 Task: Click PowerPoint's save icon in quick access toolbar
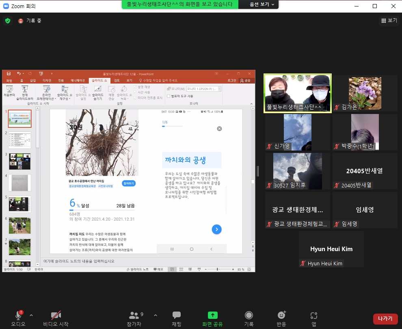[x=9, y=73]
